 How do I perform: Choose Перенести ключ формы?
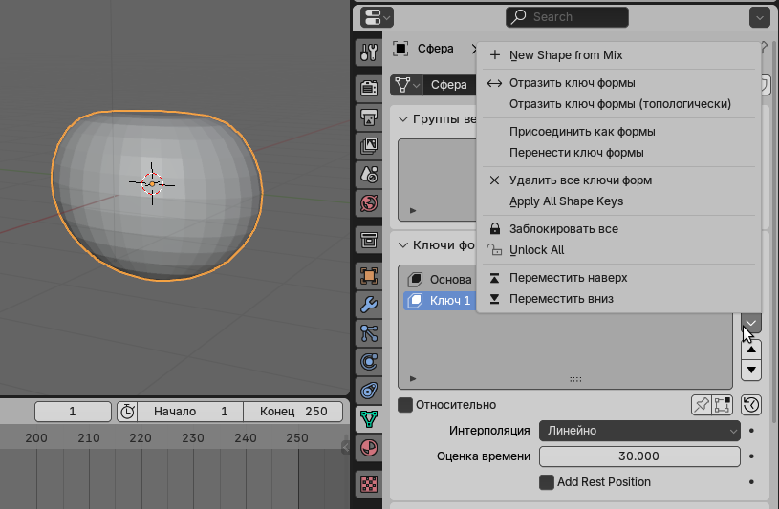(x=619, y=153)
